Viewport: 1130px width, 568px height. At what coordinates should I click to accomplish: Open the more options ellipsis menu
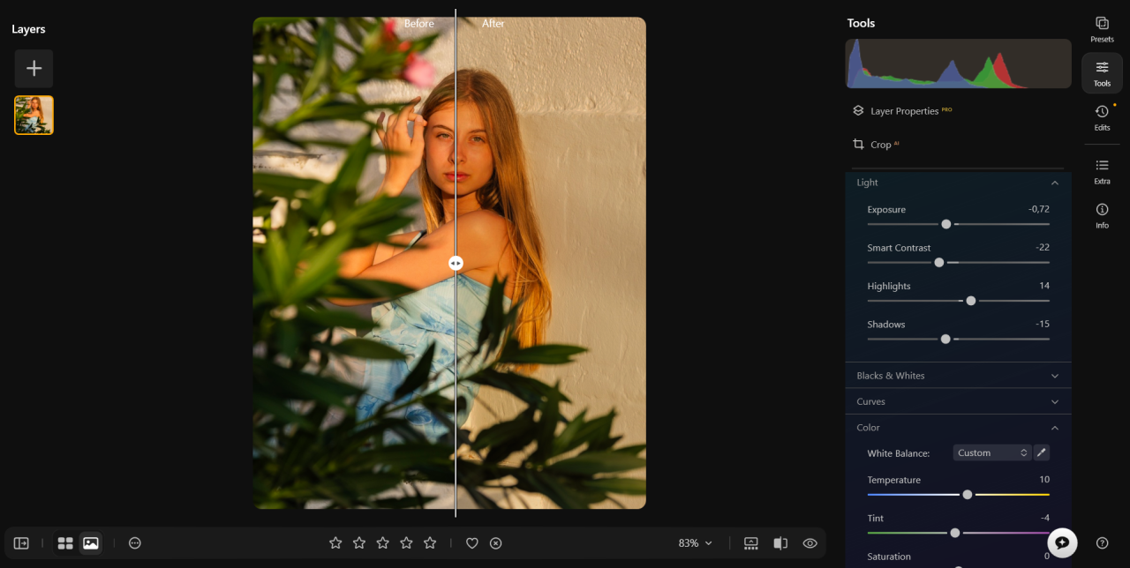click(x=134, y=543)
